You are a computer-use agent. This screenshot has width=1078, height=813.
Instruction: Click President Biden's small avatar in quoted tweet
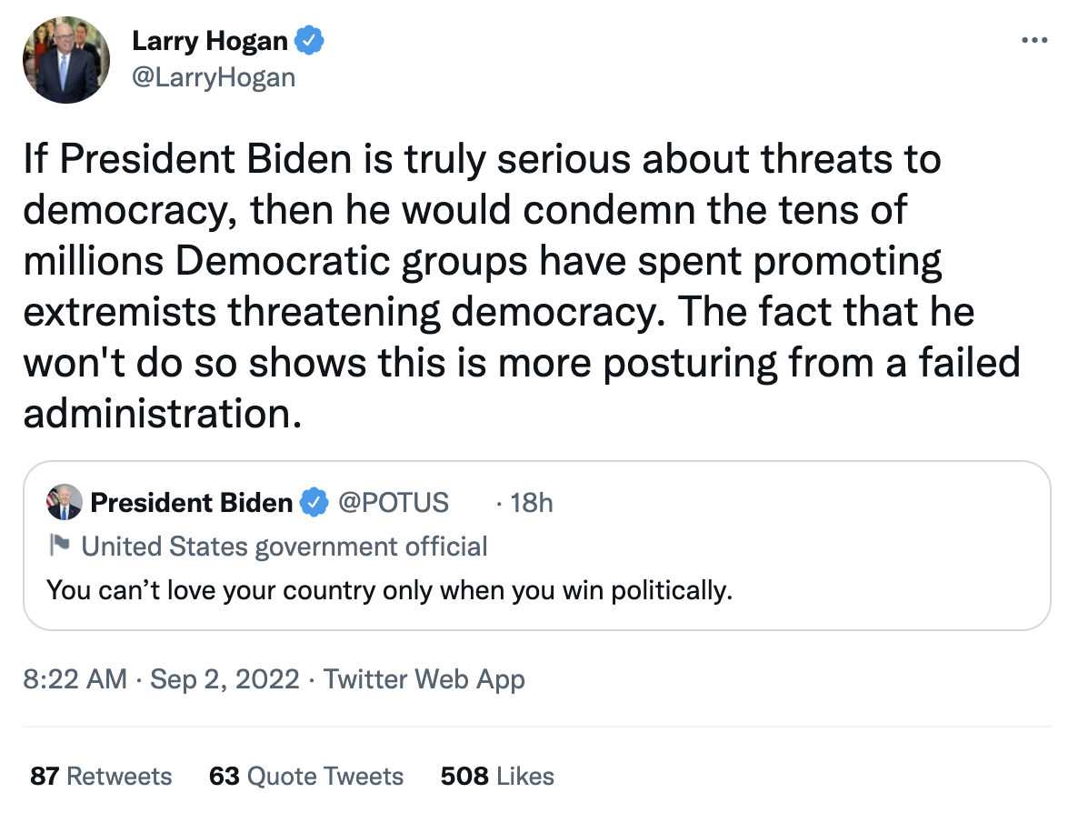coord(64,502)
